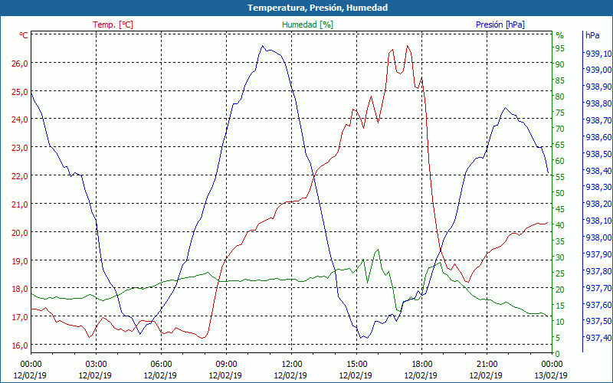The image size is (613, 383).
Task: Click pressure axis value "939,00"
Action: [x=598, y=70]
